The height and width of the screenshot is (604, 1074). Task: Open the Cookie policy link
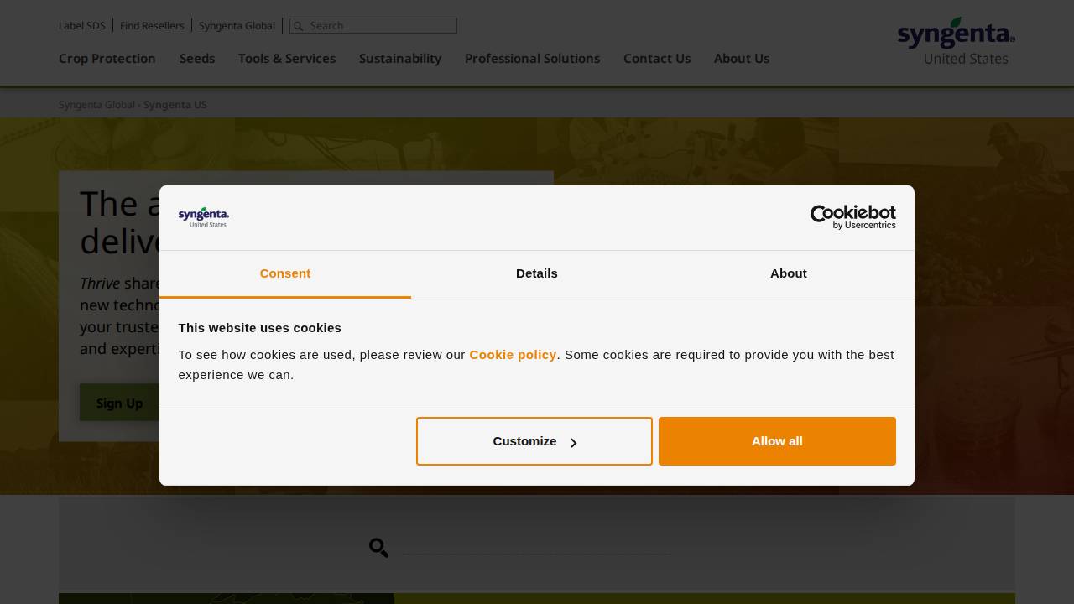click(513, 355)
